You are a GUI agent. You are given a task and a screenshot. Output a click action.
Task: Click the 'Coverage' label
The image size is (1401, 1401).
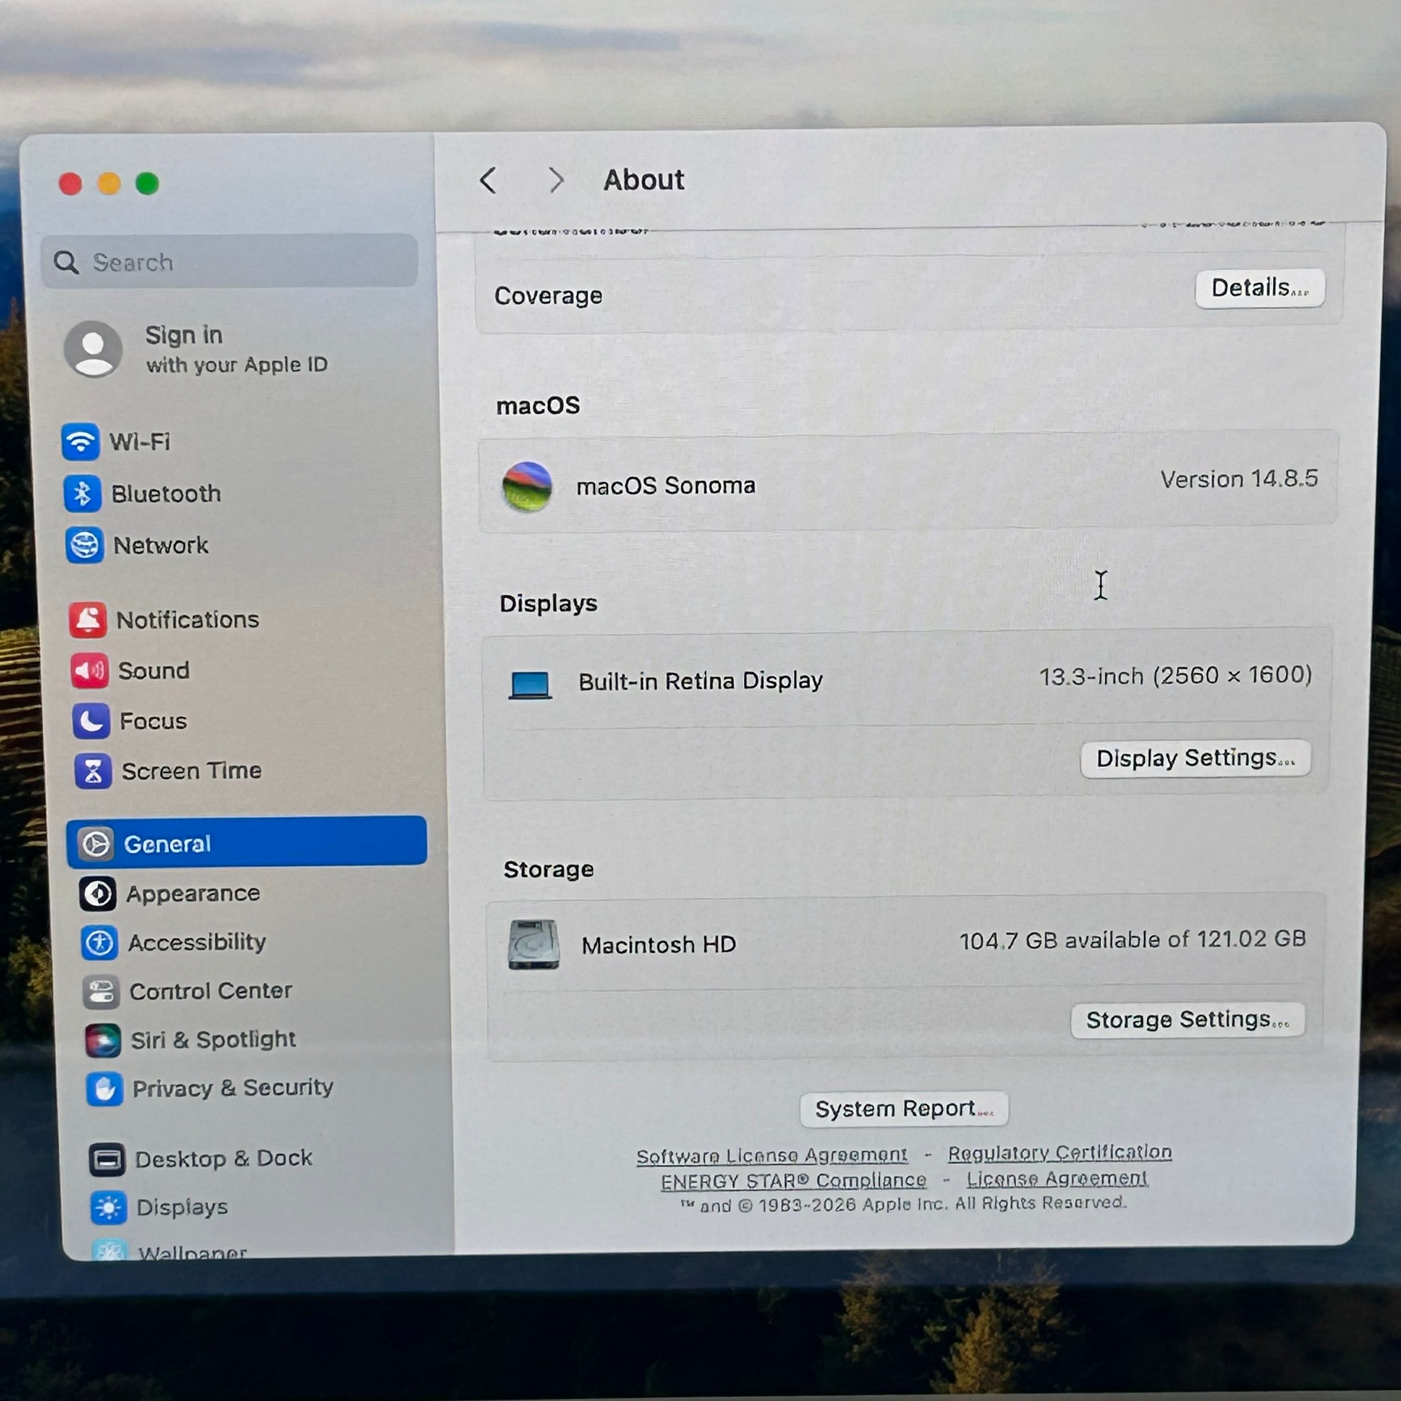[x=548, y=296]
